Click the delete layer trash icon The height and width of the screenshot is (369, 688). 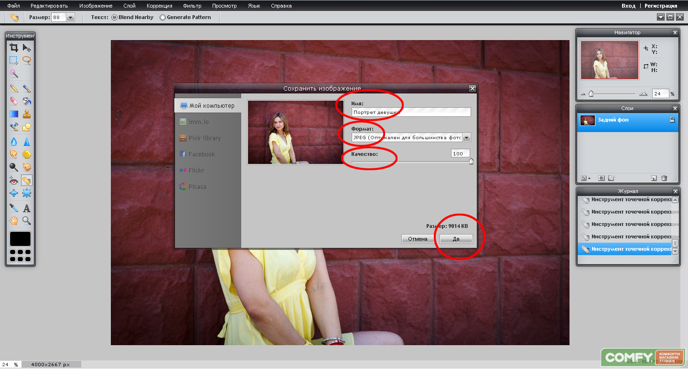point(664,178)
